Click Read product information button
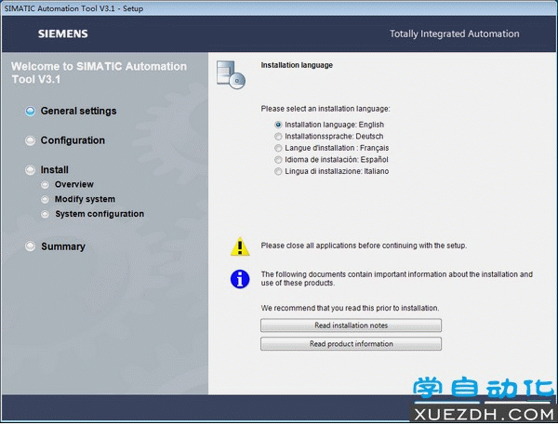 pos(351,344)
